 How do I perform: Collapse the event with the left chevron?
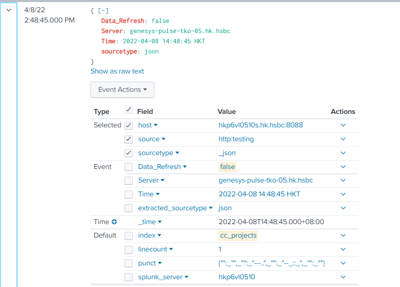tap(9, 10)
